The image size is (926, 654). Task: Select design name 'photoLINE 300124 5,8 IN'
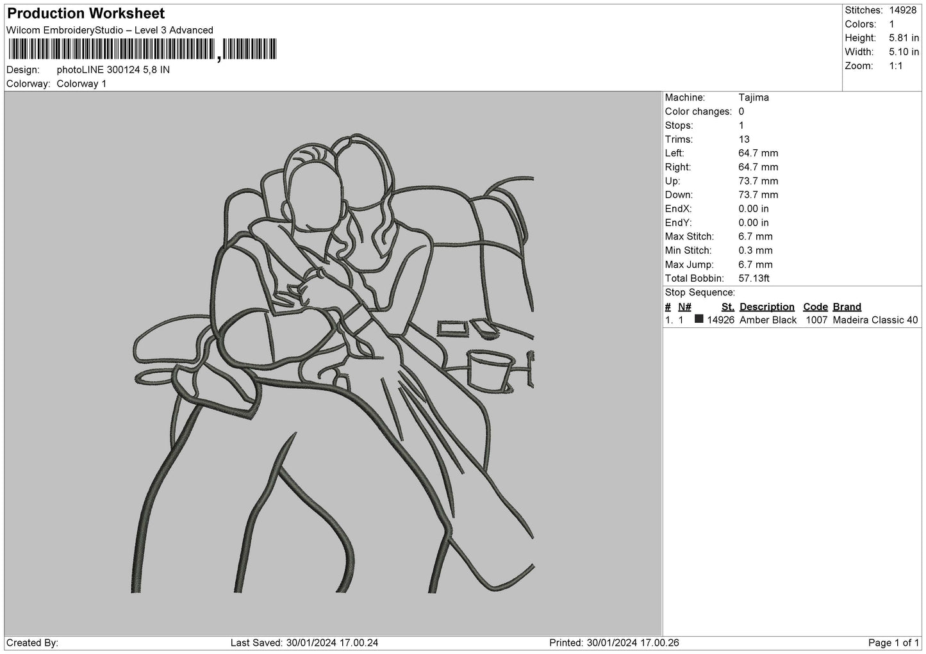coord(113,70)
